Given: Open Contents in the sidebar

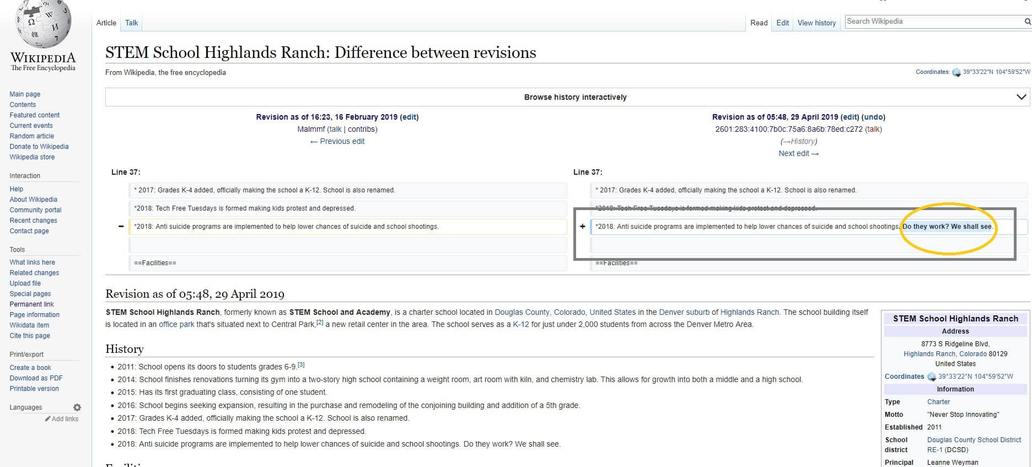Looking at the screenshot, I should coord(23,105).
